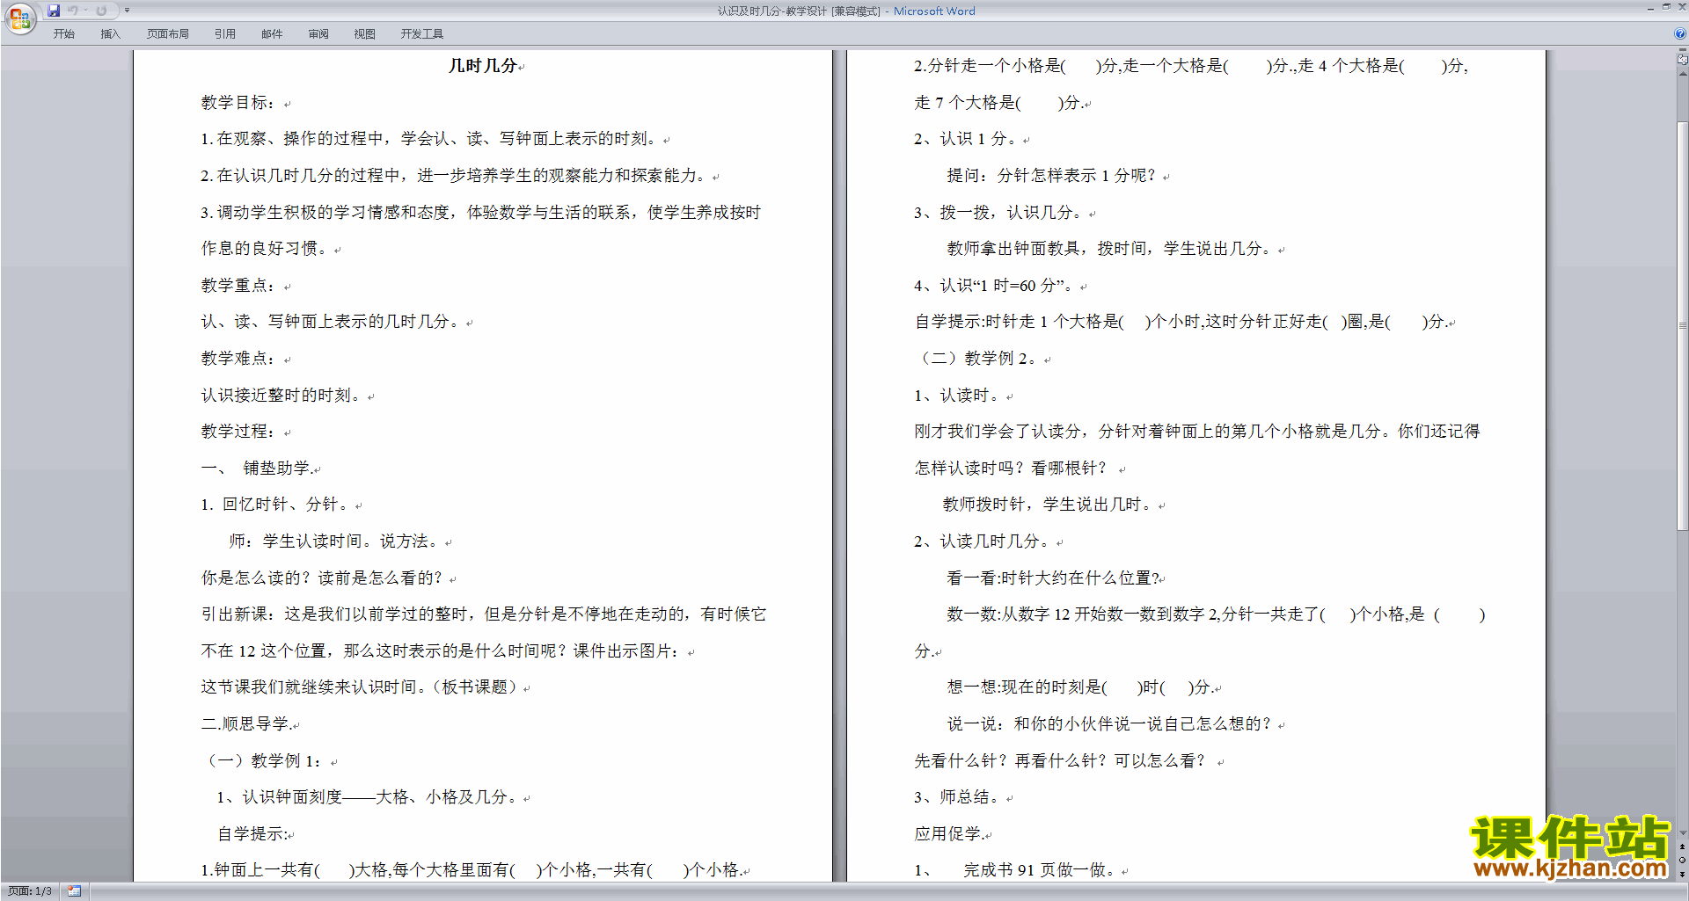Click the line 教师拨时针，学生说出几时。
Image resolution: width=1689 pixels, height=901 pixels.
(1049, 505)
